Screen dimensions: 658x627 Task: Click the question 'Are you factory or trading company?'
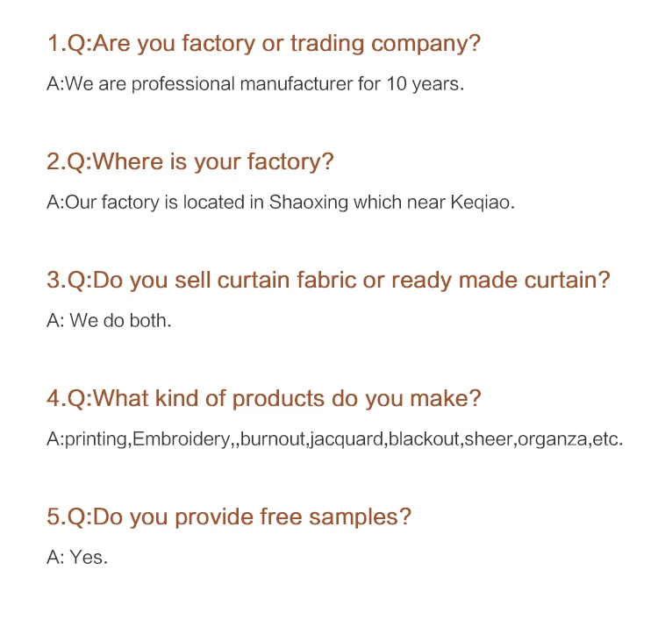pos(263,44)
